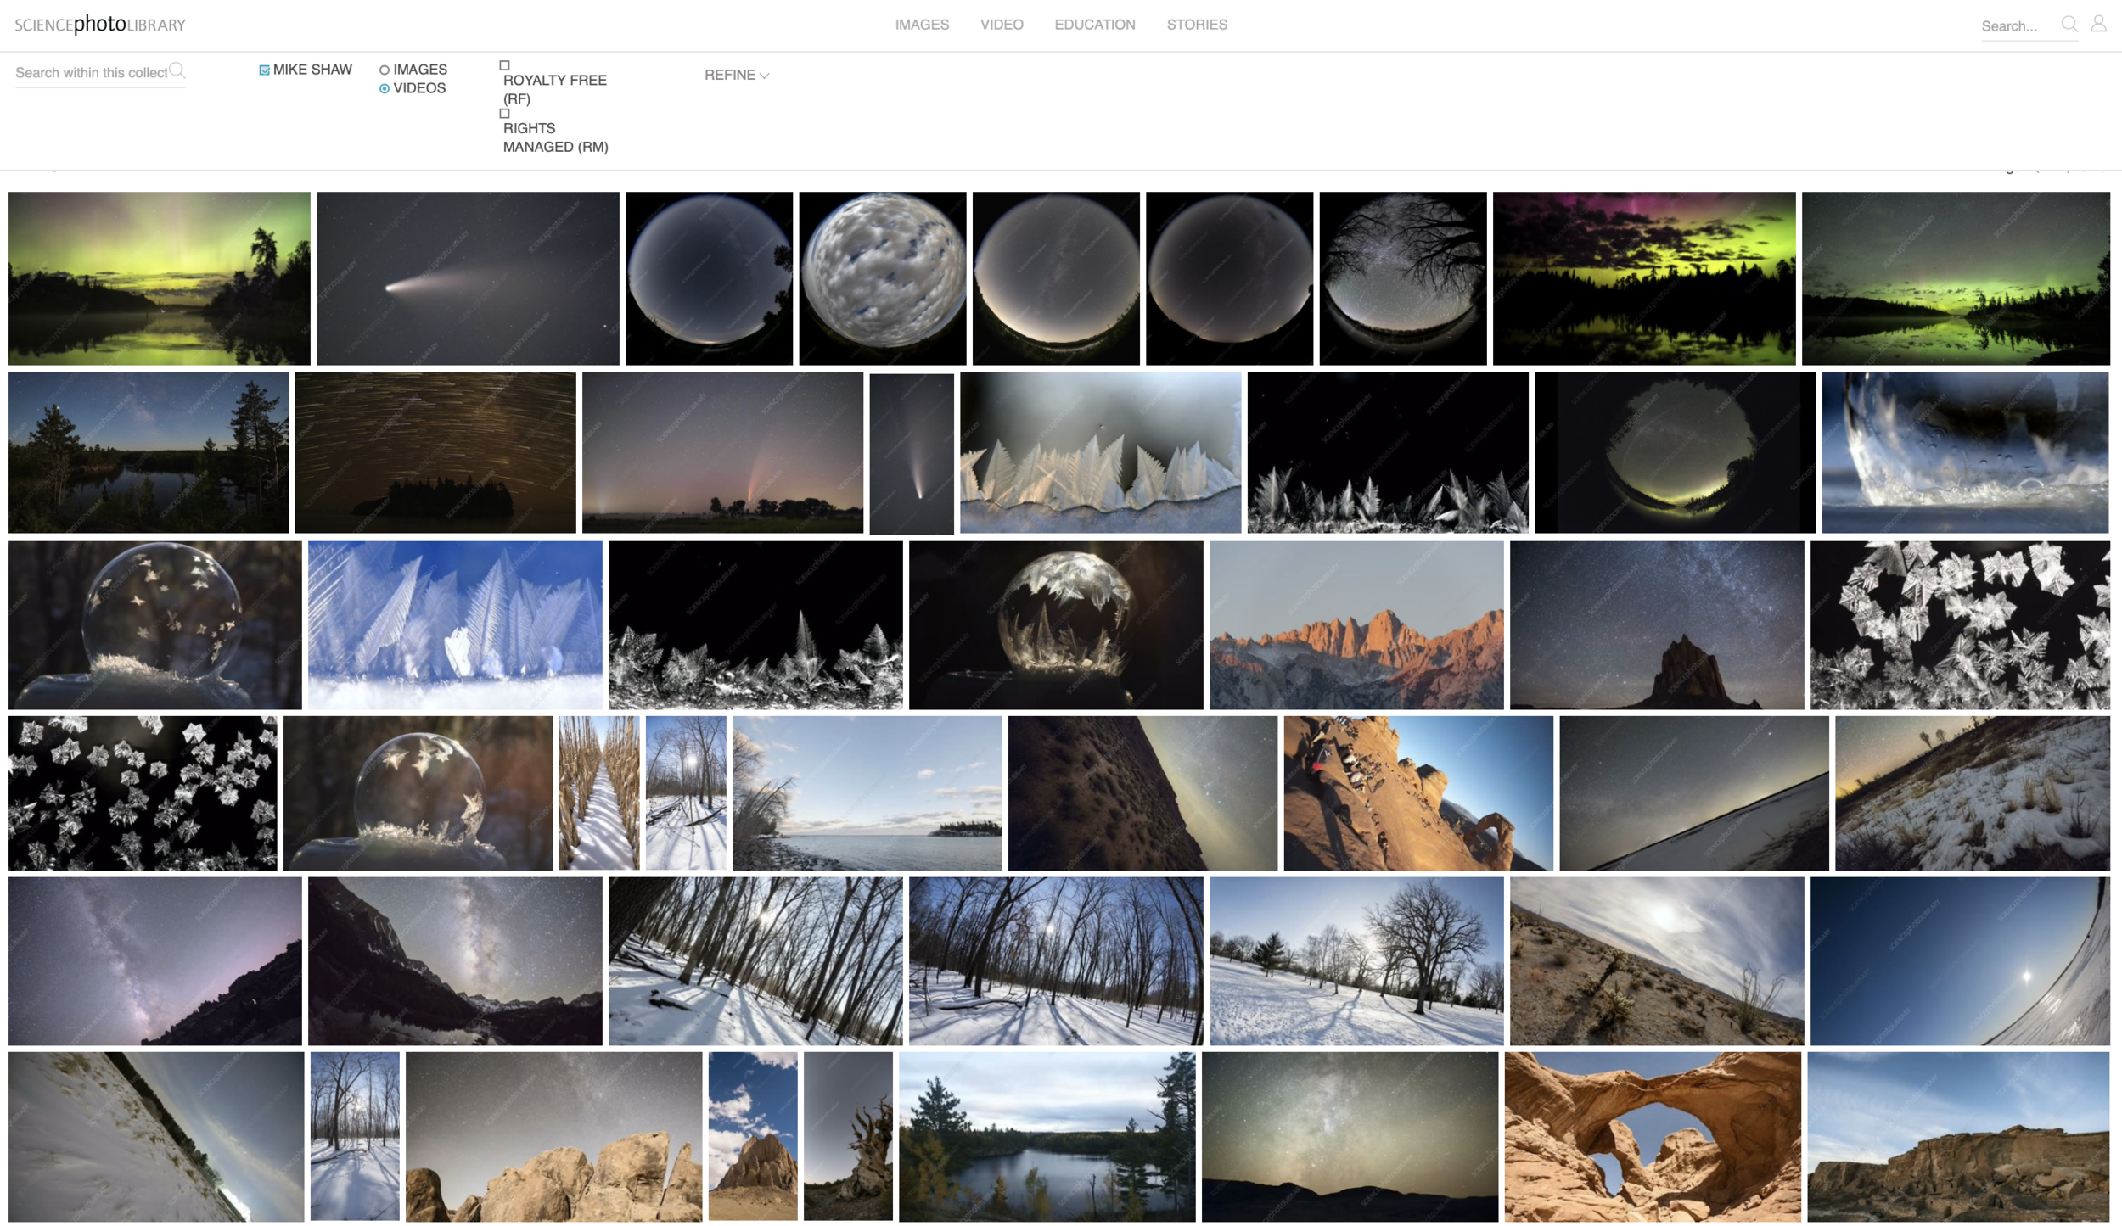Viewport: 2122px width, 1226px height.
Task: Click the collection search magnifier icon
Action: click(x=177, y=70)
